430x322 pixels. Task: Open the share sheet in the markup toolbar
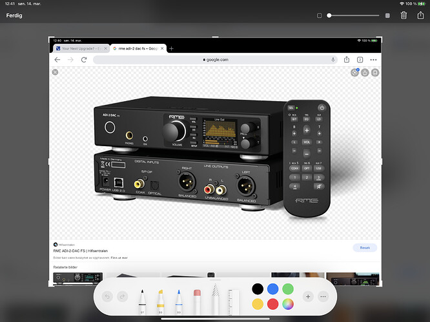click(420, 15)
